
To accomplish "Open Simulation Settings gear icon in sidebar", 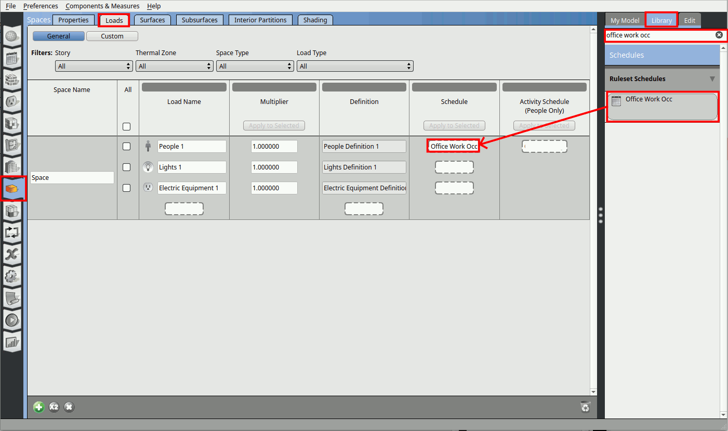I will click(12, 276).
